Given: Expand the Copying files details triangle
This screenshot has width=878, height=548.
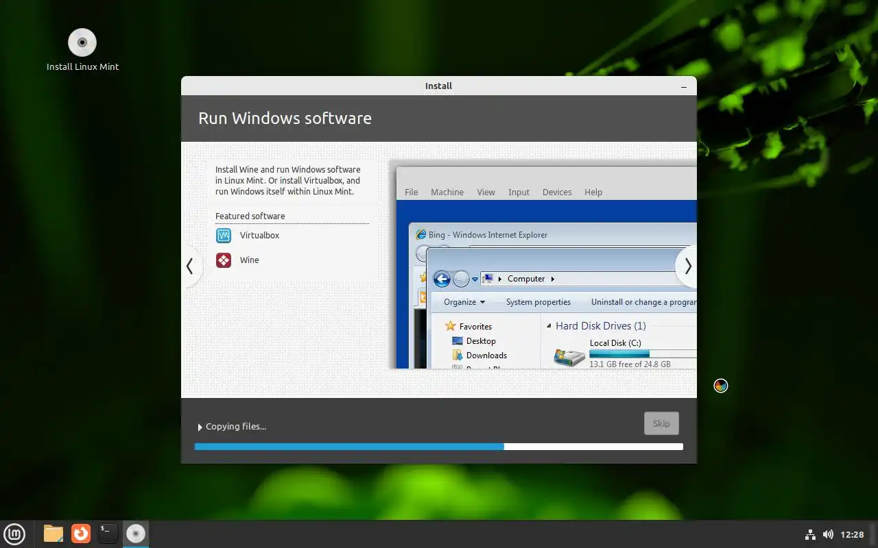Looking at the screenshot, I should [200, 427].
